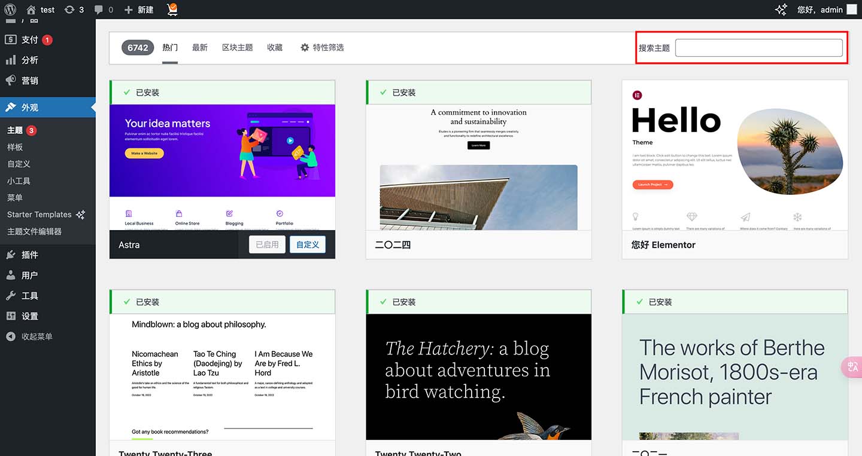Switch to the 区块主题 block themes tab

pyautogui.click(x=238, y=47)
